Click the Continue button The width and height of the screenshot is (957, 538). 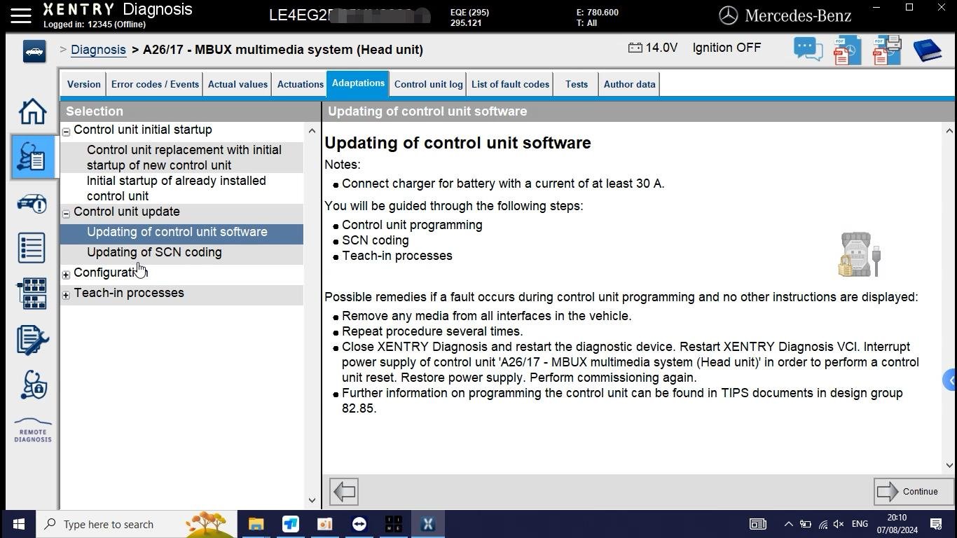(x=914, y=492)
